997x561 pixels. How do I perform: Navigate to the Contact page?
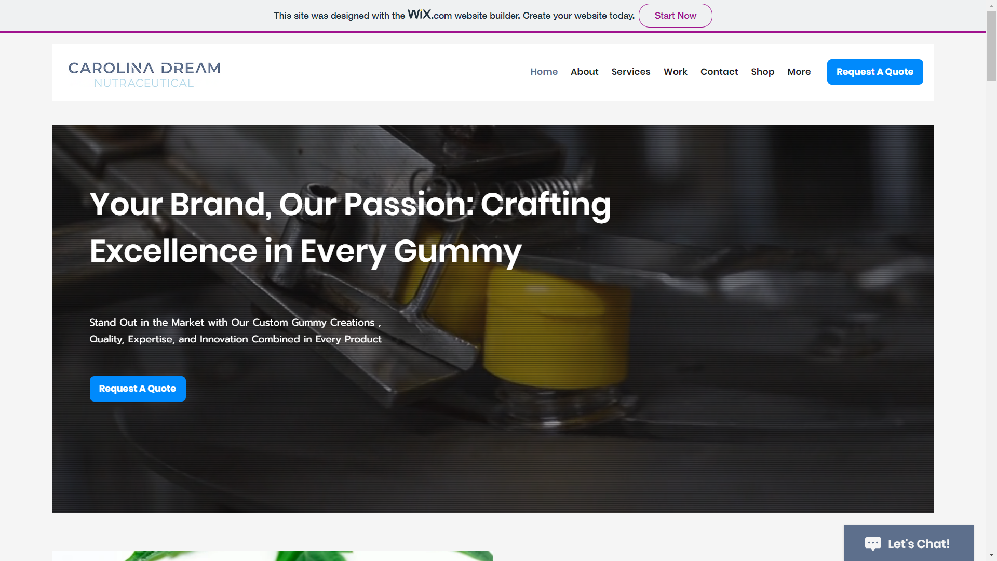coord(719,72)
